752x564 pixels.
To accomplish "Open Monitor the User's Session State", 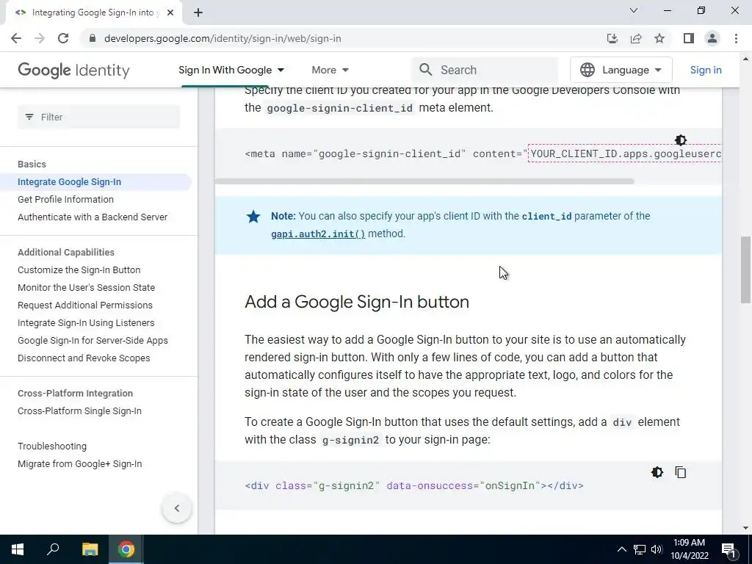I will pyautogui.click(x=87, y=288).
